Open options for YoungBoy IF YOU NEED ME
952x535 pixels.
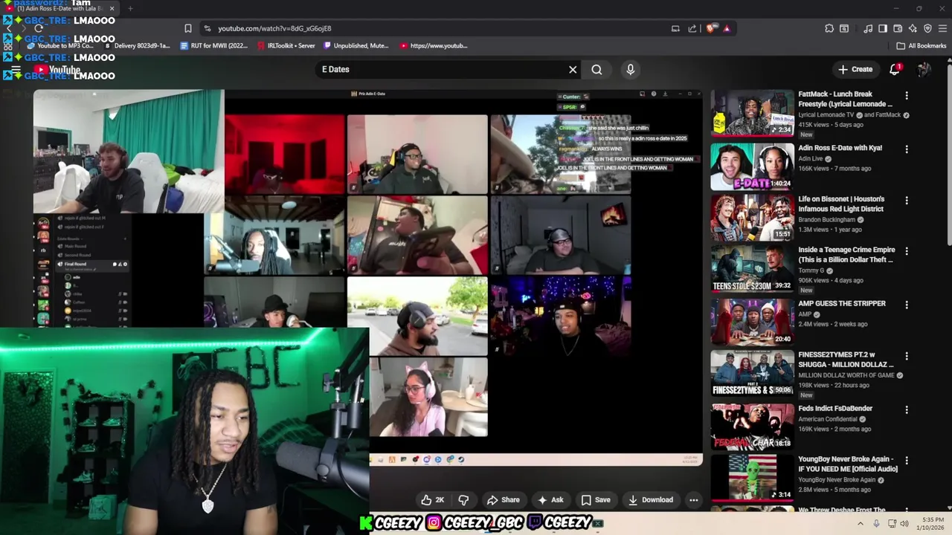(906, 461)
